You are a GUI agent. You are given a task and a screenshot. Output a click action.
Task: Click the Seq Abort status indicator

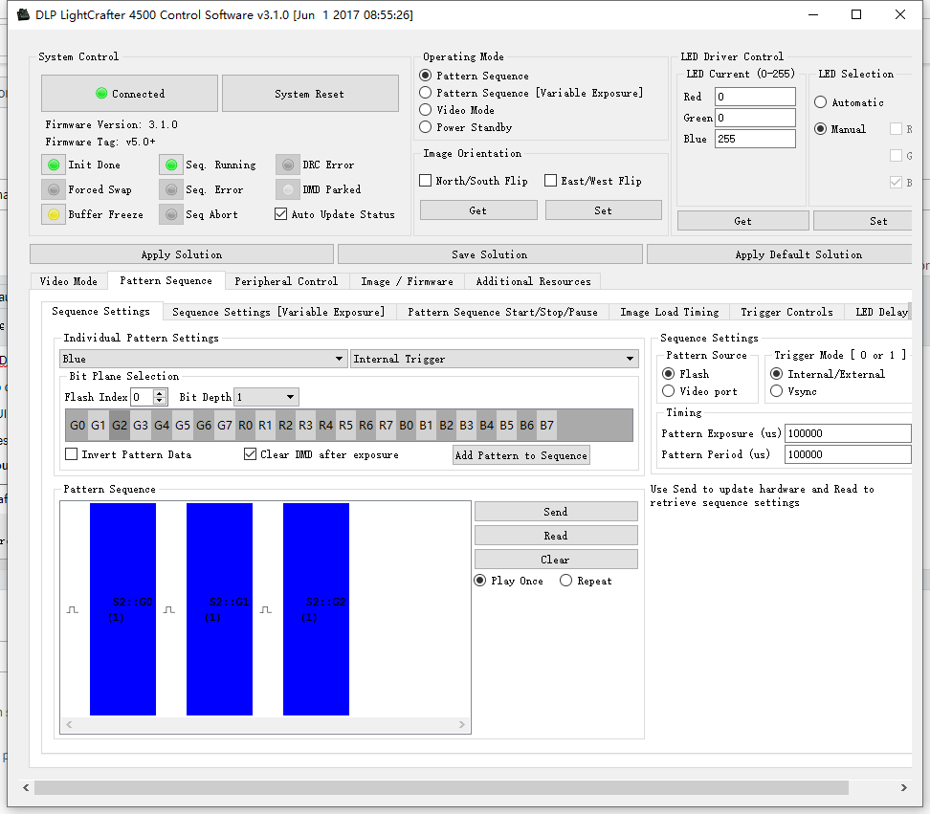(171, 214)
